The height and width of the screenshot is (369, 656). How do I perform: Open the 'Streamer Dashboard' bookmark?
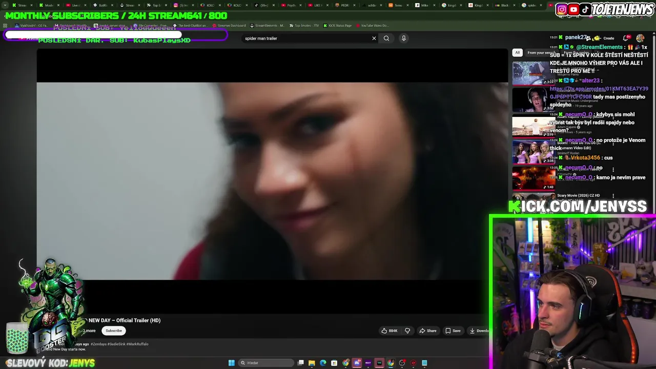229,26
